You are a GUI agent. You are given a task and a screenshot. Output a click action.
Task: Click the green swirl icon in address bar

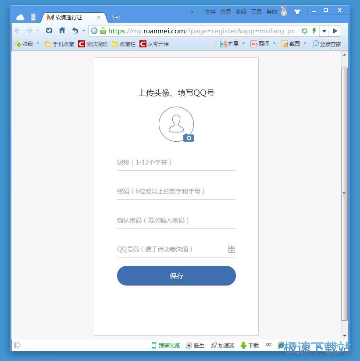[x=304, y=31]
